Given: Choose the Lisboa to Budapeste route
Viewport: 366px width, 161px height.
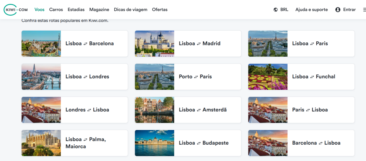Looking at the screenshot, I should coord(203,143).
